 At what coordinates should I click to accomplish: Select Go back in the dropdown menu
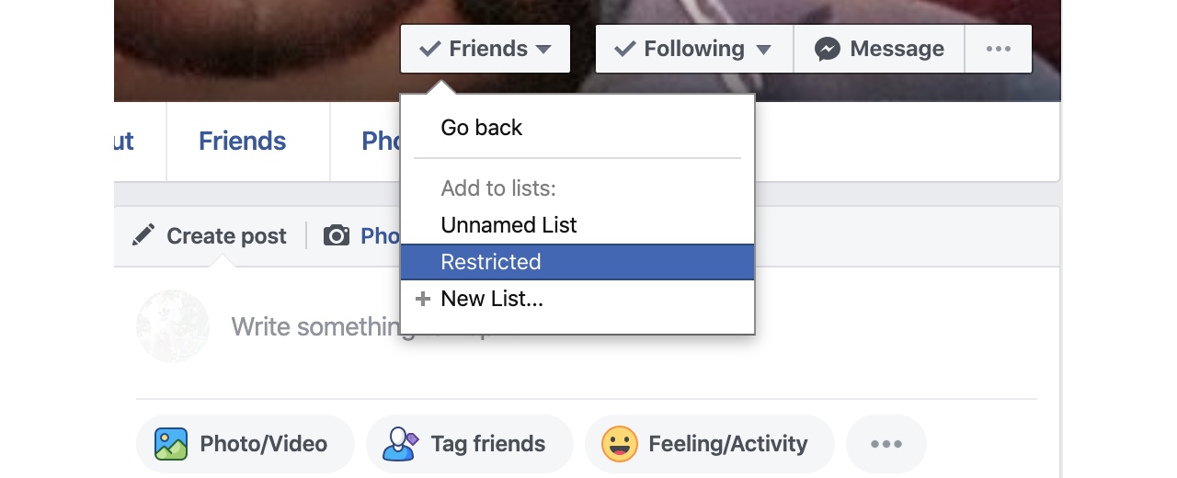point(577,128)
